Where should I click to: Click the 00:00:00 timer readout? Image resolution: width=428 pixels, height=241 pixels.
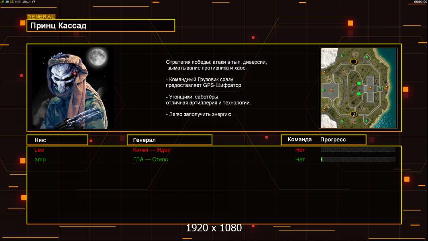(420, 2)
